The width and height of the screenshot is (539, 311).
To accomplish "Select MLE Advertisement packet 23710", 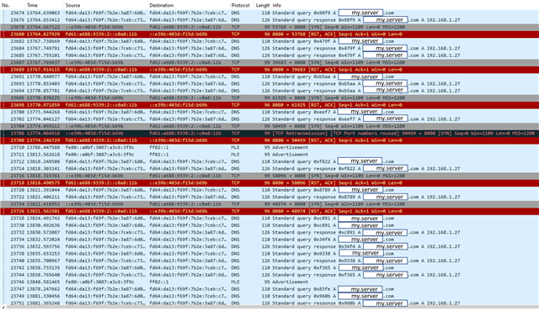I will [x=269, y=147].
